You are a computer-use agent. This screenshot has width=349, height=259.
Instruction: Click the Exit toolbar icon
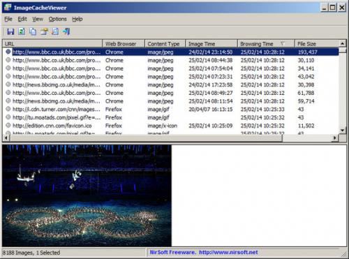(66, 31)
